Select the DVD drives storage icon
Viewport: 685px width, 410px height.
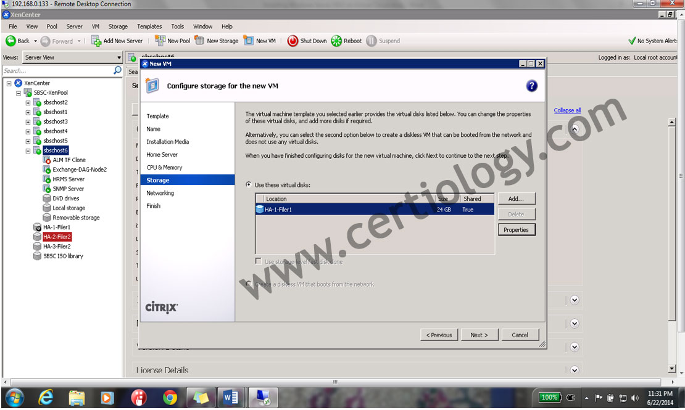47,199
